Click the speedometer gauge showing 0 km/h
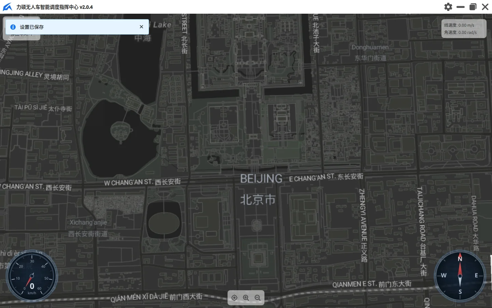 pos(32,277)
